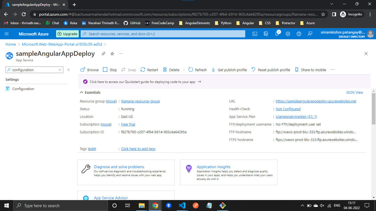Screen dimensions: 376x211
Task: Open the Help question mark icon
Action: tap(299, 34)
